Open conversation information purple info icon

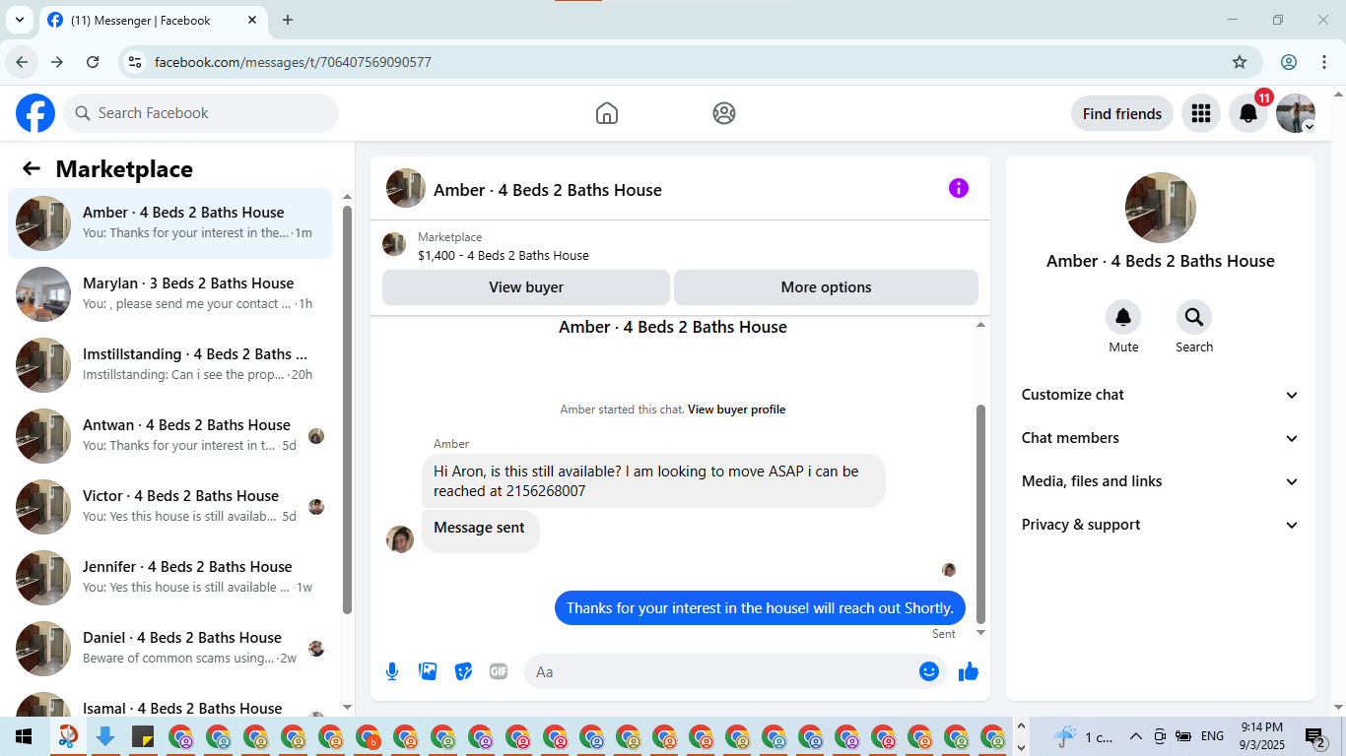coord(959,188)
